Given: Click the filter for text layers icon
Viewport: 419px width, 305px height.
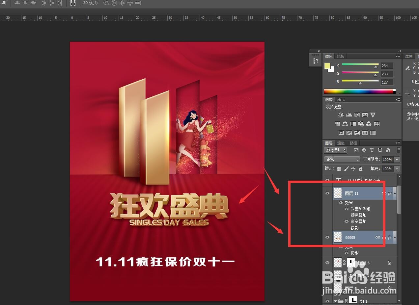Looking at the screenshot, I should (372, 150).
